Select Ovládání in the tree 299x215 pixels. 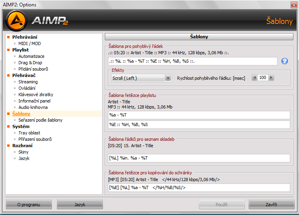[x=27, y=88]
